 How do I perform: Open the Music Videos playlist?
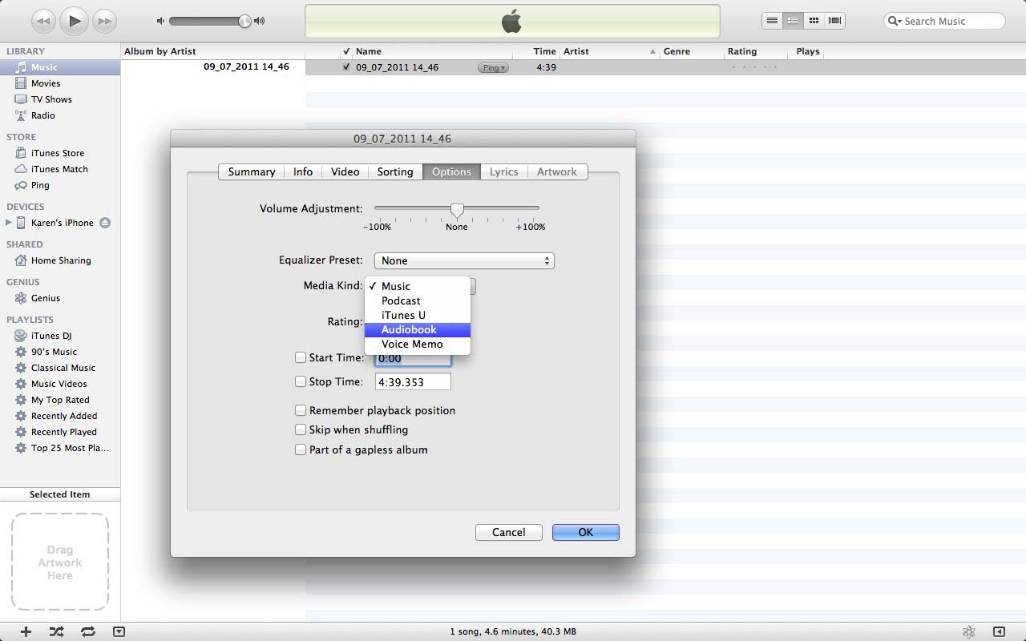[60, 384]
